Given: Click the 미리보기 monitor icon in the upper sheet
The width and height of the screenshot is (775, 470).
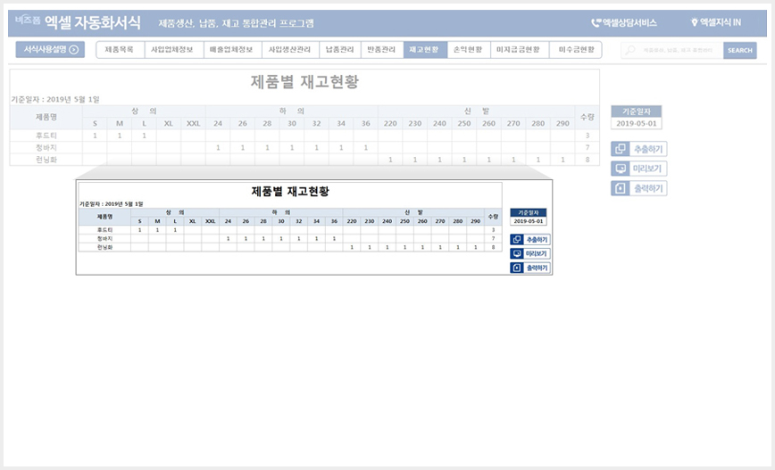Looking at the screenshot, I should point(621,169).
